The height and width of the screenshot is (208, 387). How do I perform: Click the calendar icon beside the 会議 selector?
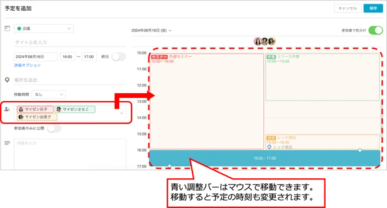point(7,28)
